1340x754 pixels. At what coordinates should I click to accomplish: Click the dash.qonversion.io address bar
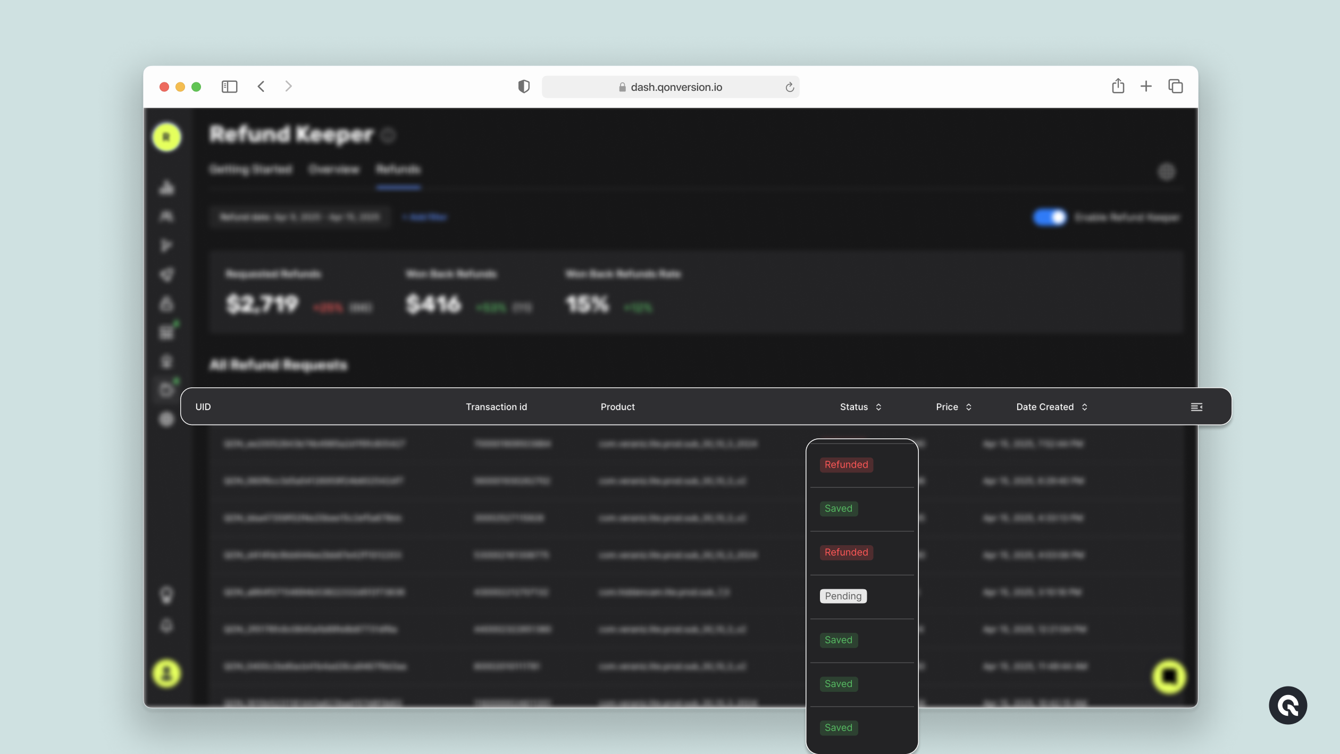click(675, 87)
